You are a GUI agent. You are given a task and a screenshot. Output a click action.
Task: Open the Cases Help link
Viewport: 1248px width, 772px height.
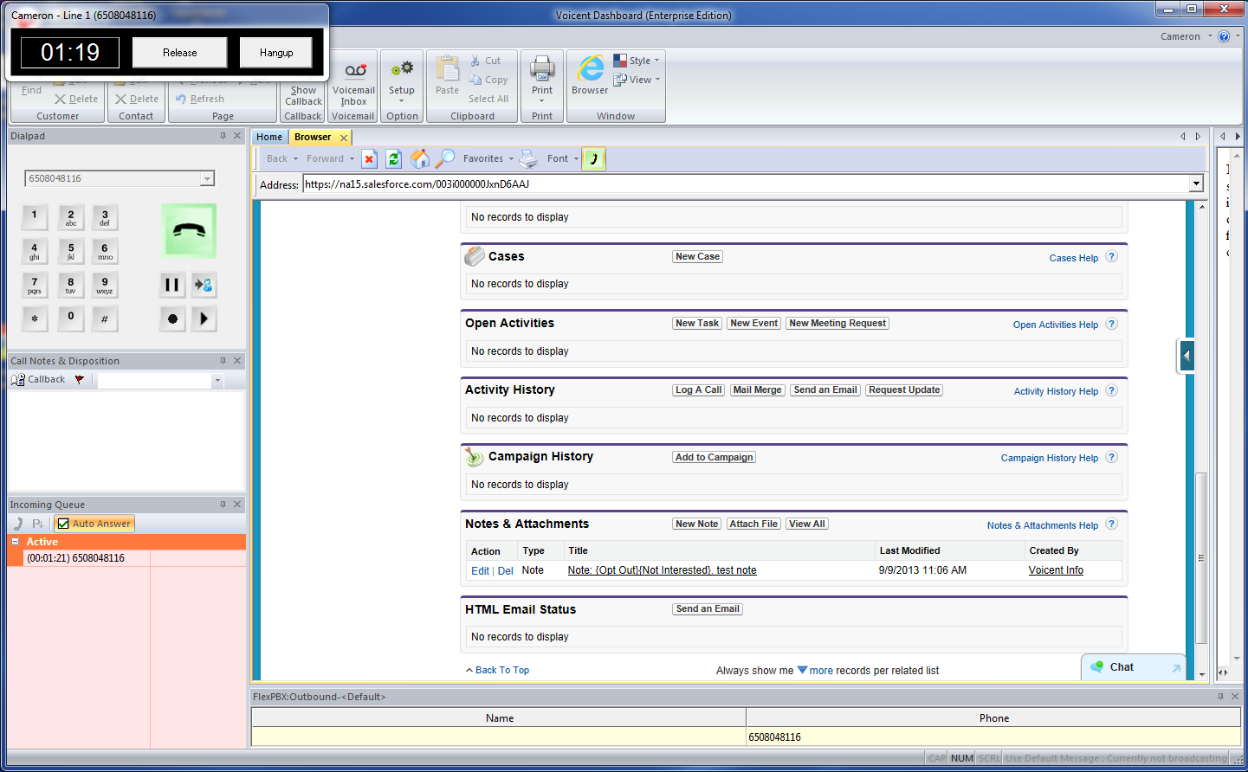1073,258
